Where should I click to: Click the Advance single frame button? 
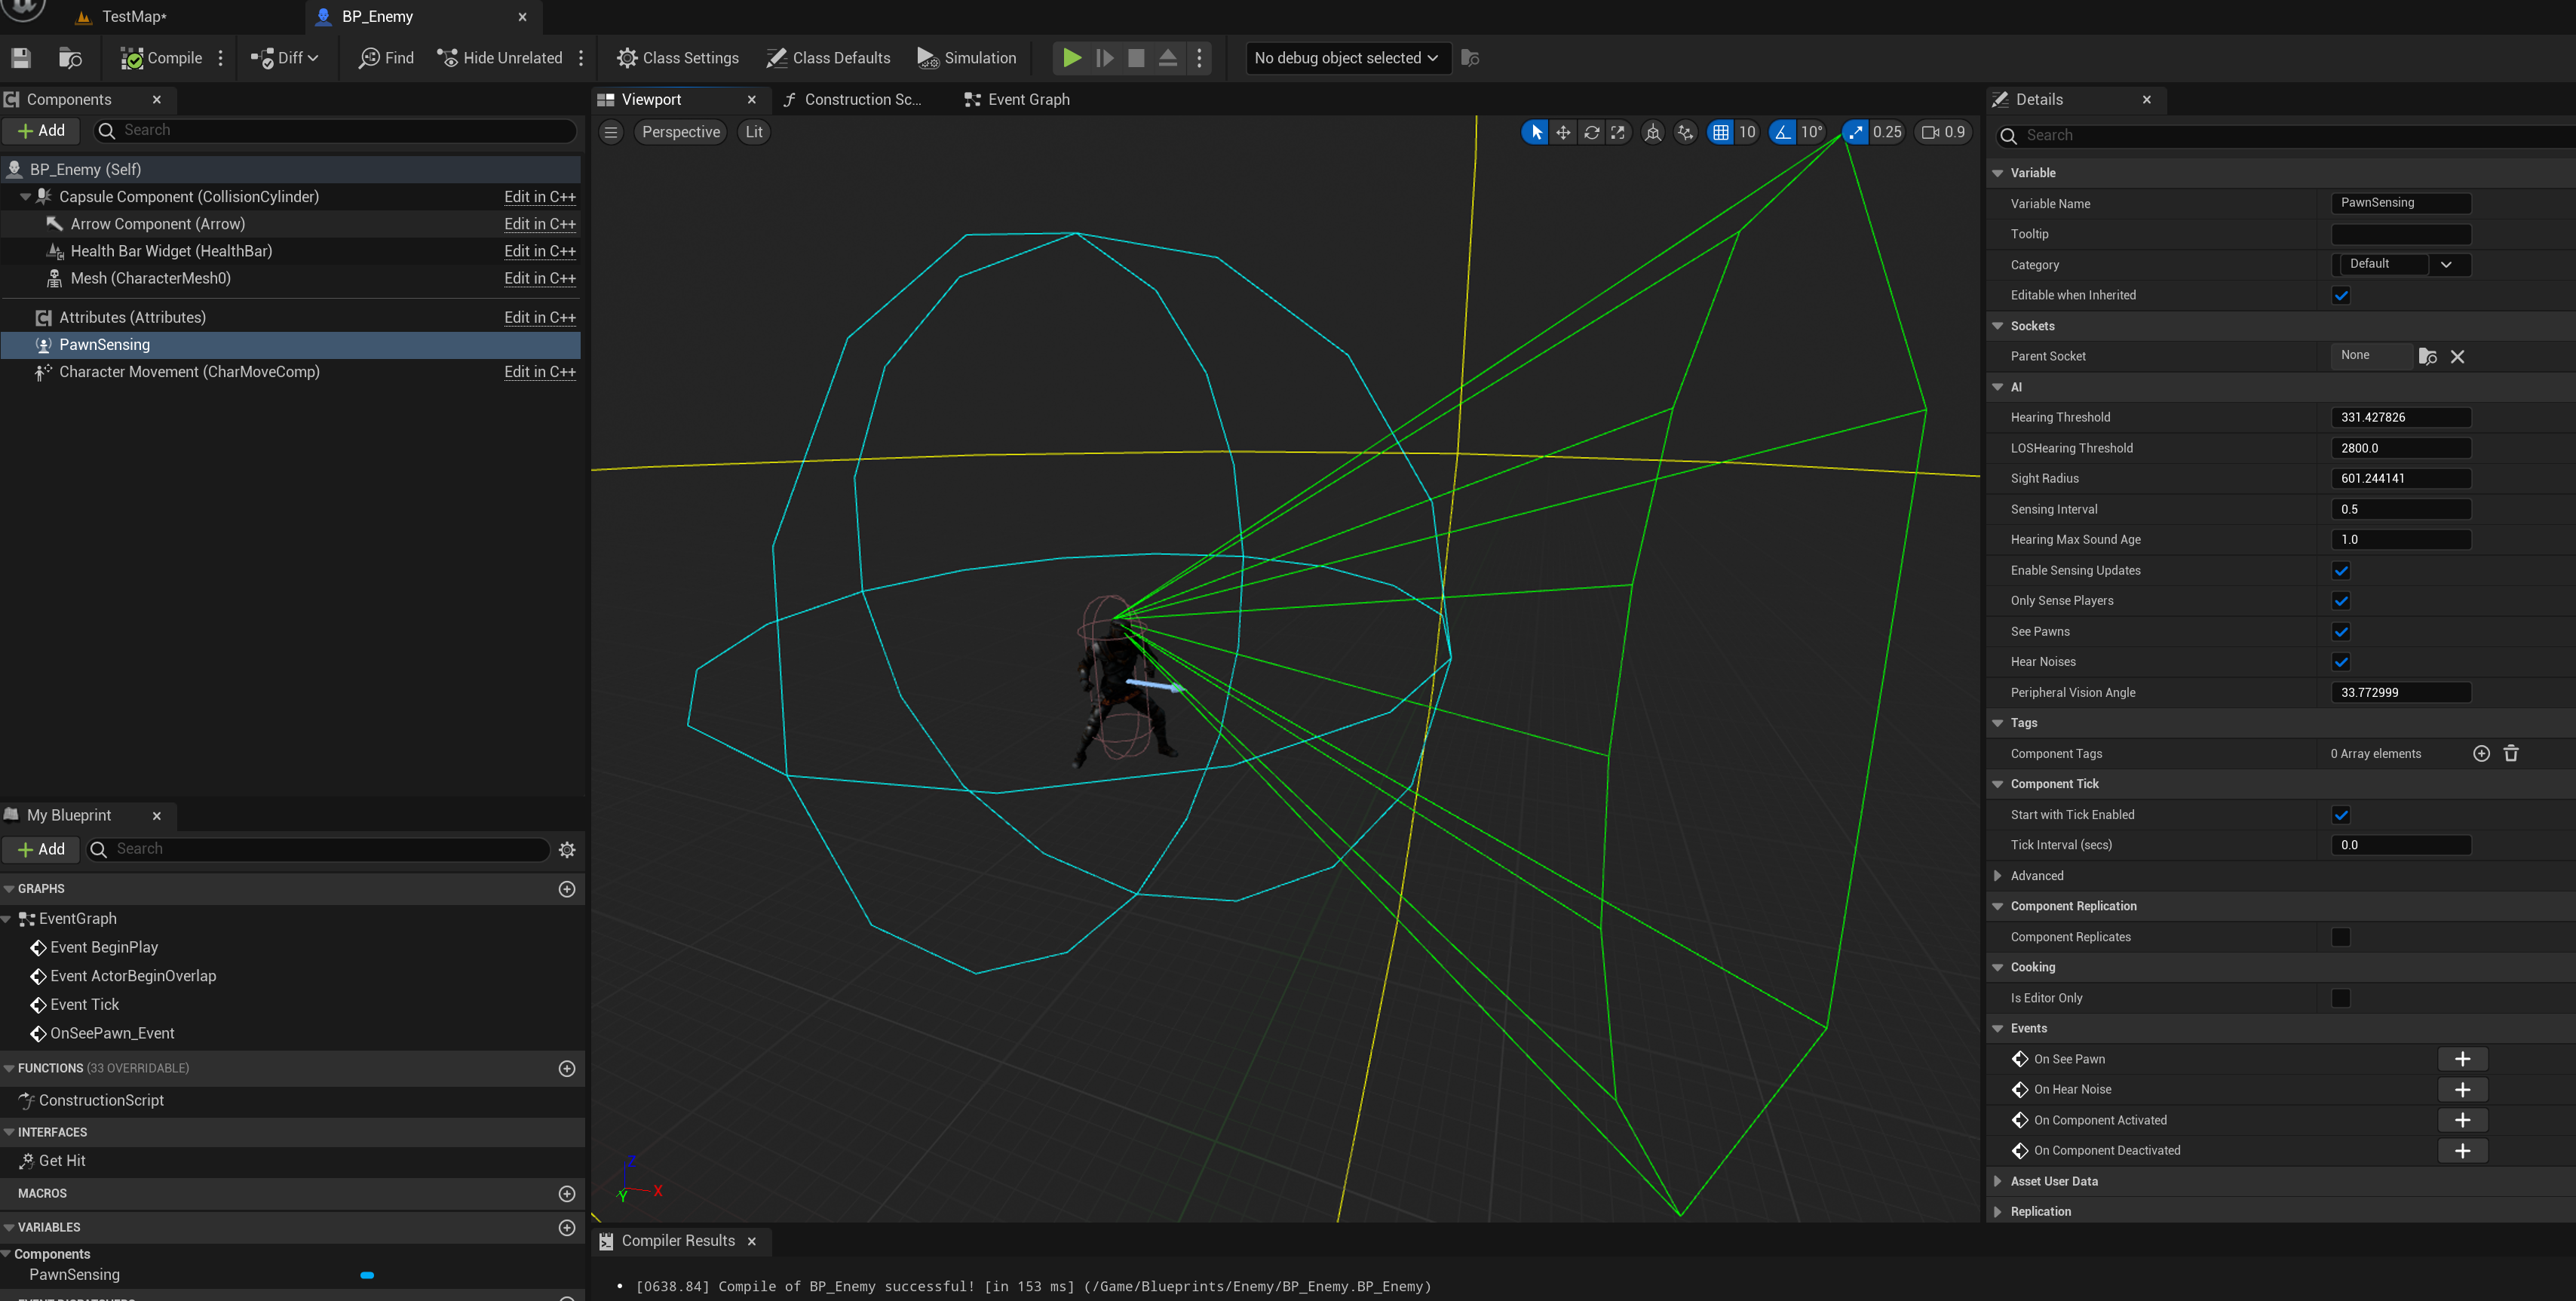1104,58
